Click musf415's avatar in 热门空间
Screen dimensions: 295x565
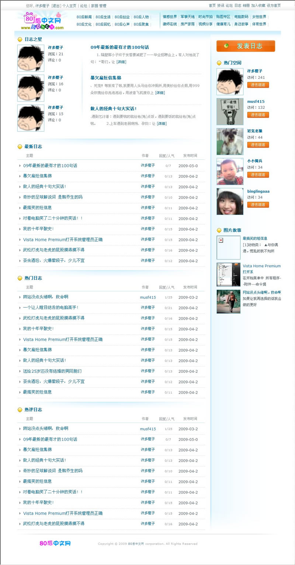point(230,112)
